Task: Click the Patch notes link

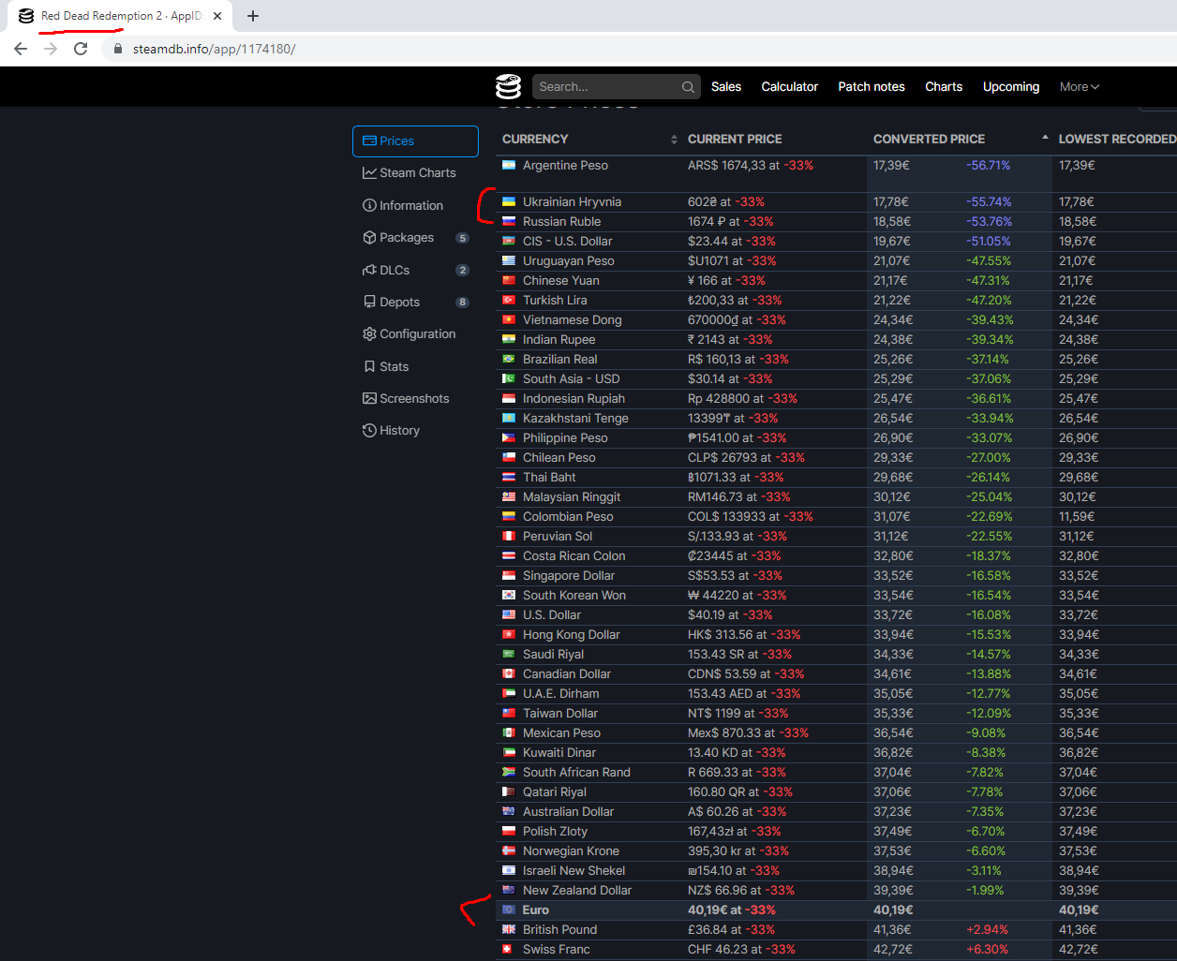Action: point(871,87)
